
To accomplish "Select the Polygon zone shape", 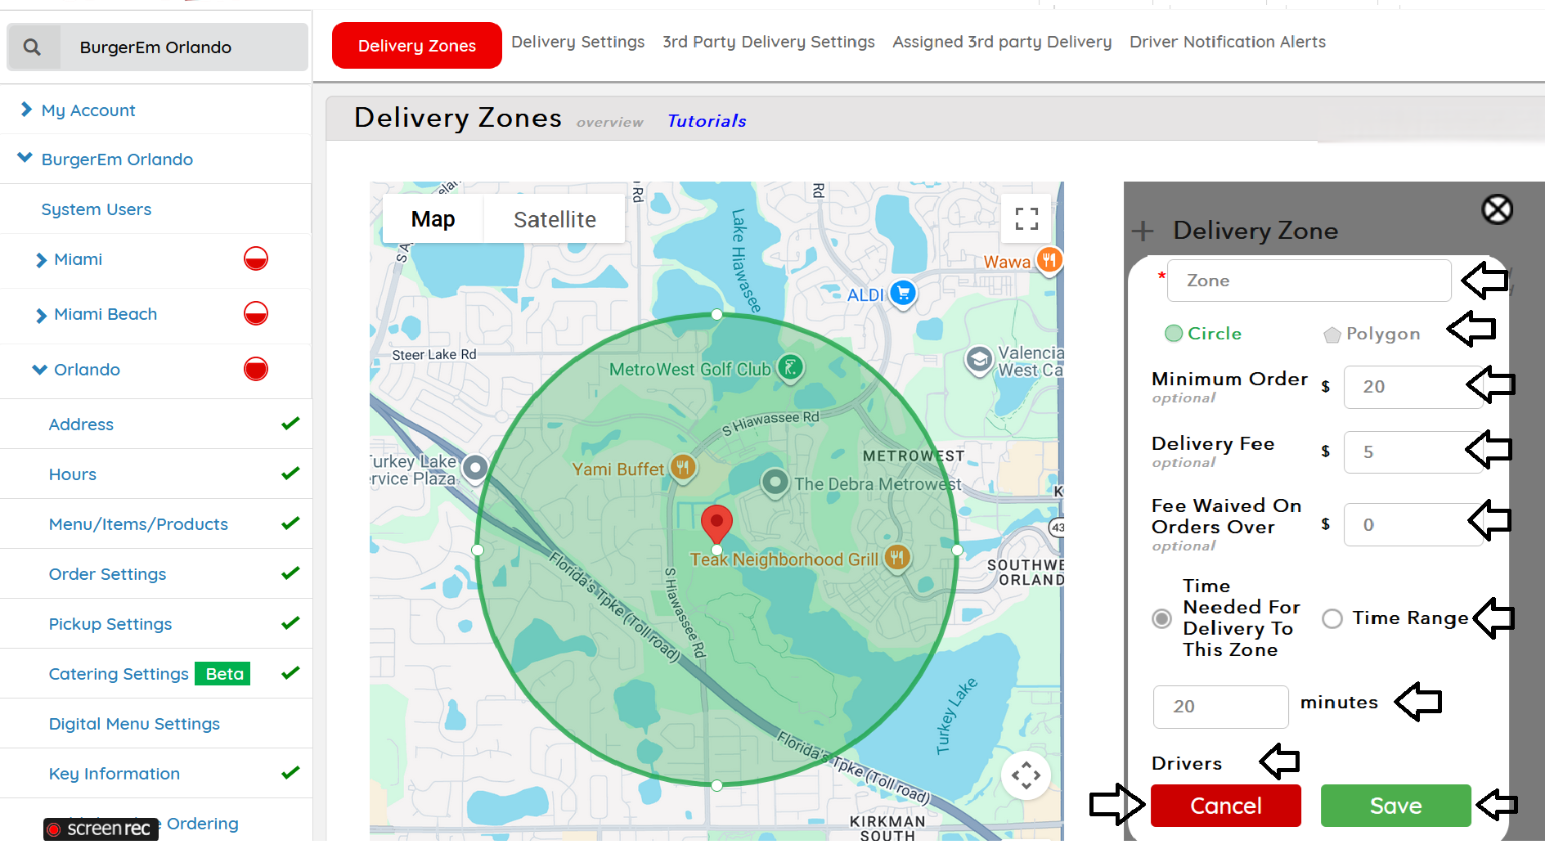I will [1372, 334].
